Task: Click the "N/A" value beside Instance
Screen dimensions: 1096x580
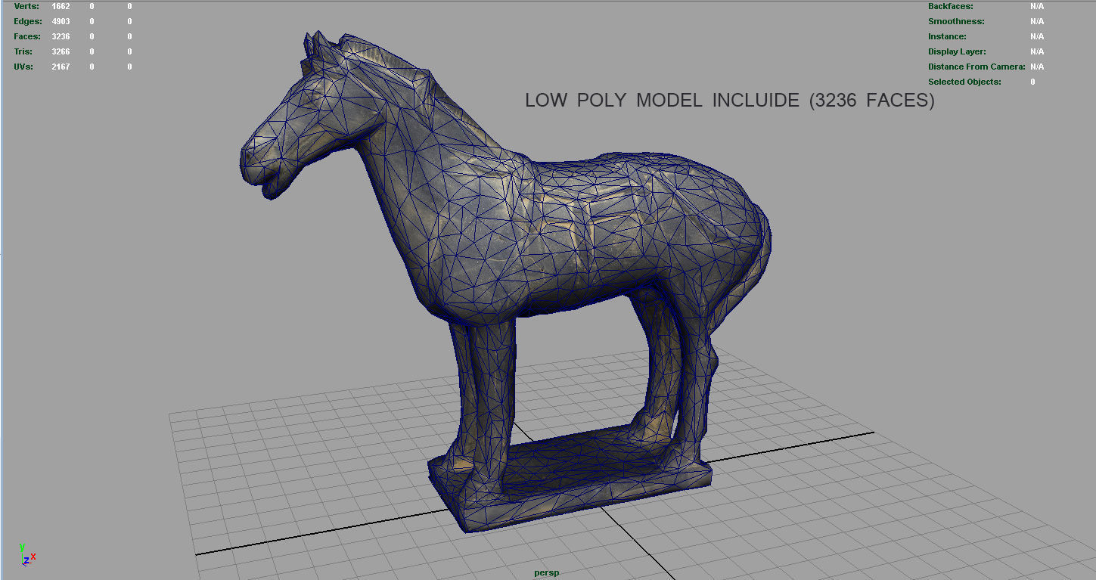Action: click(x=1037, y=36)
